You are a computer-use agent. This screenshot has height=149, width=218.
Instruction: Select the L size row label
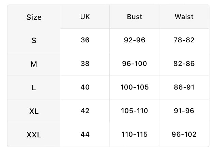[x=34, y=88]
